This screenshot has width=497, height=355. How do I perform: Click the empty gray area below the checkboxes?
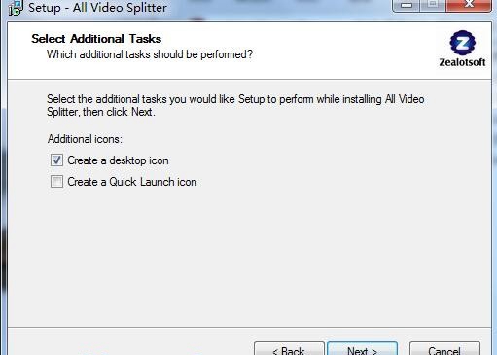point(250,256)
